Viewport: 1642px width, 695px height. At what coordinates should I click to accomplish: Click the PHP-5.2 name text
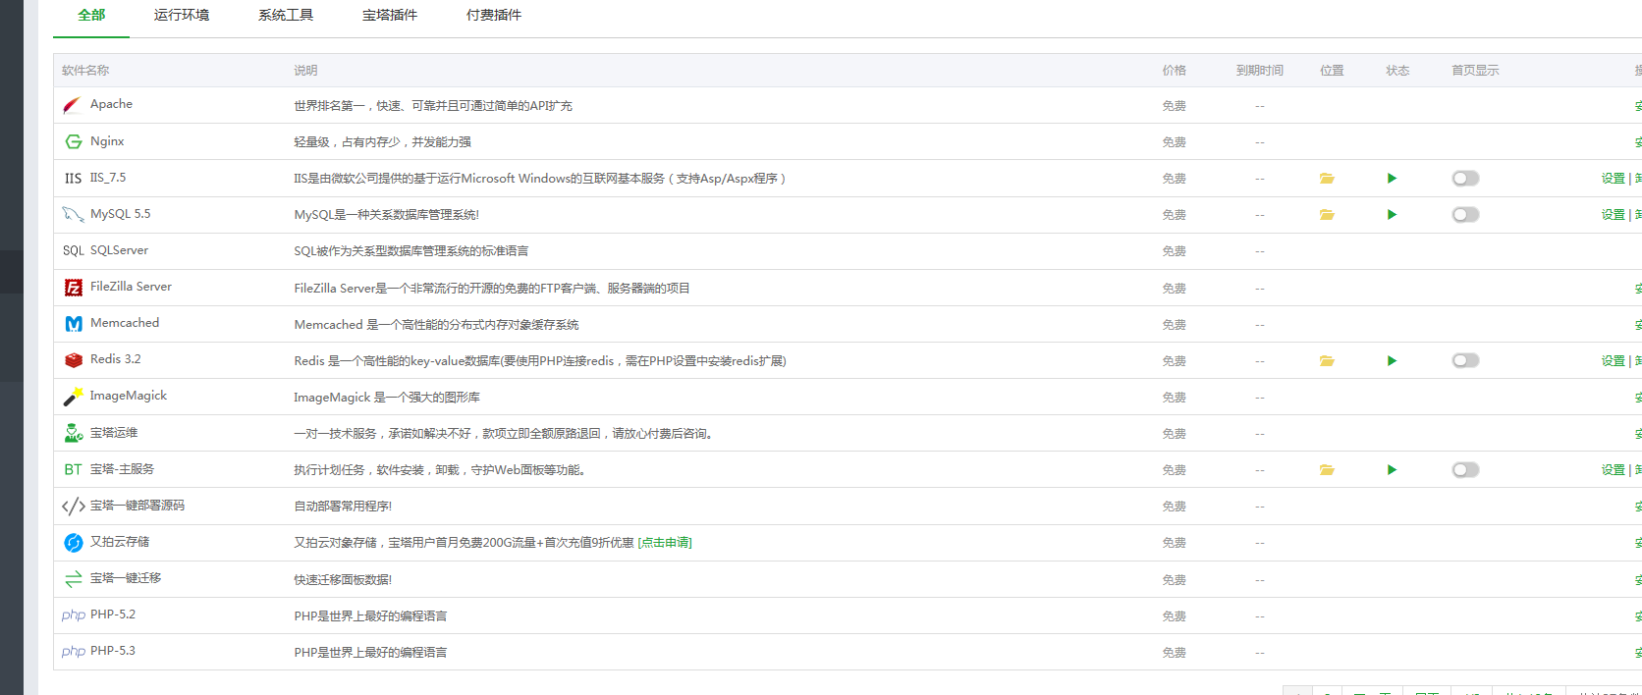click(x=113, y=615)
